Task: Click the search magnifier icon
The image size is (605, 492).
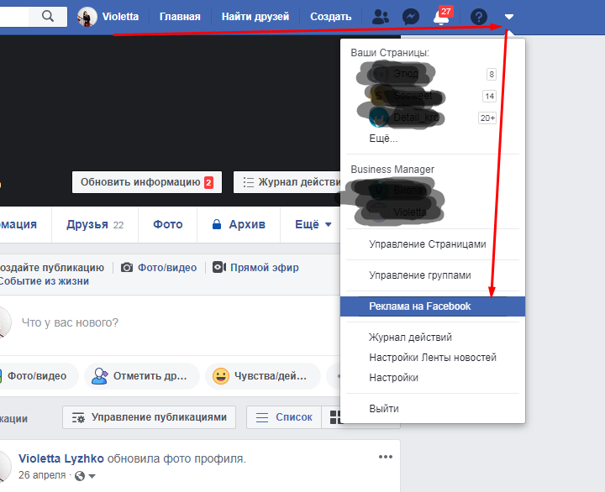Action: point(48,16)
